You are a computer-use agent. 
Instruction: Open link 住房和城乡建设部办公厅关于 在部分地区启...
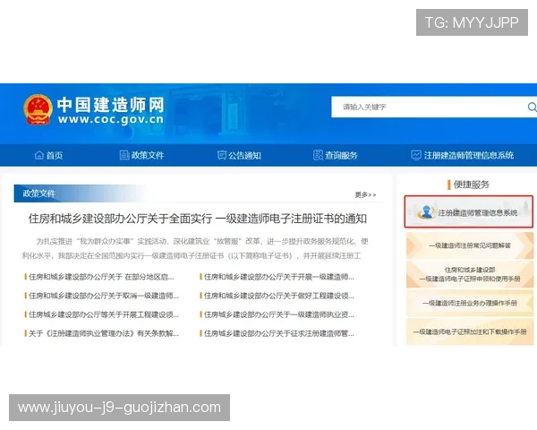99,277
